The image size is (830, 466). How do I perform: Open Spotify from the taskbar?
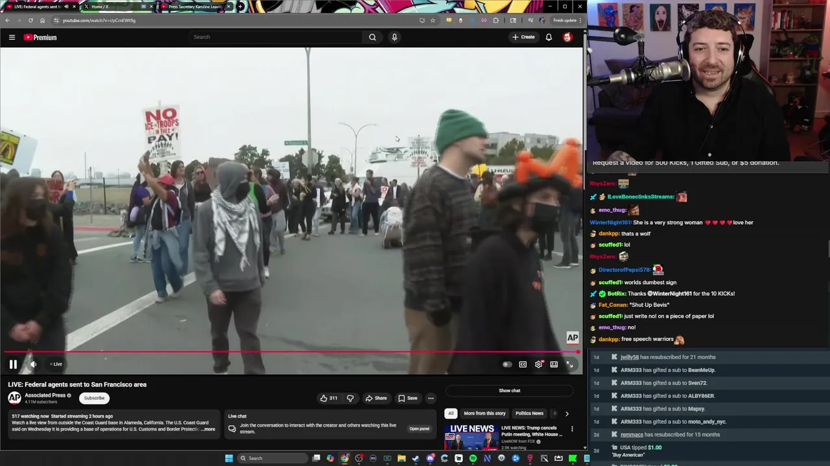[x=473, y=458]
